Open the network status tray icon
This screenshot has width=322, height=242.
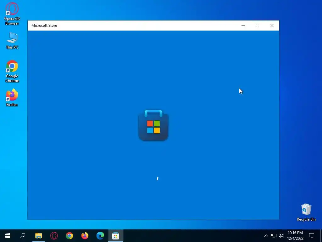click(274, 236)
